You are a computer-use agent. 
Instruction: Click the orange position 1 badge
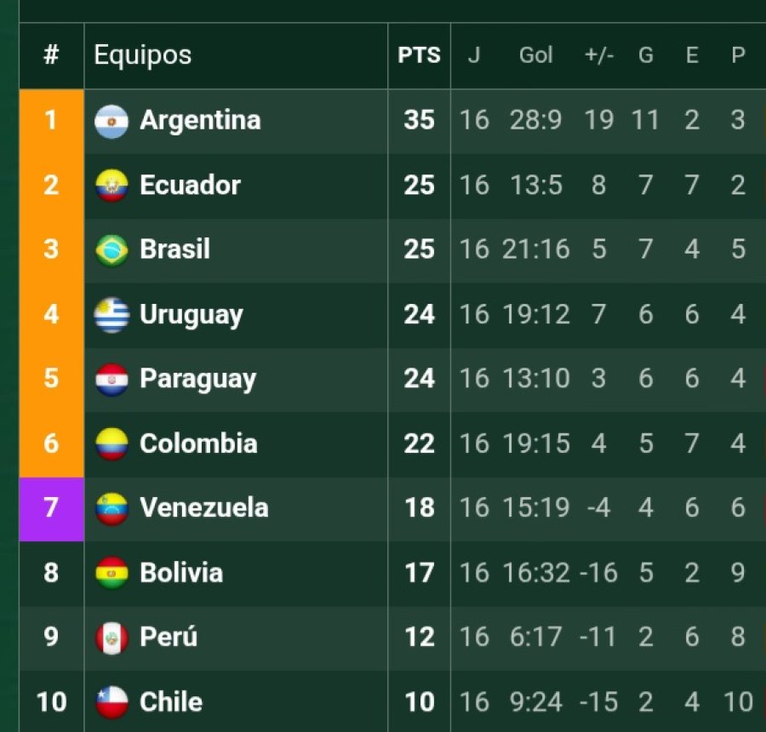[x=51, y=121]
